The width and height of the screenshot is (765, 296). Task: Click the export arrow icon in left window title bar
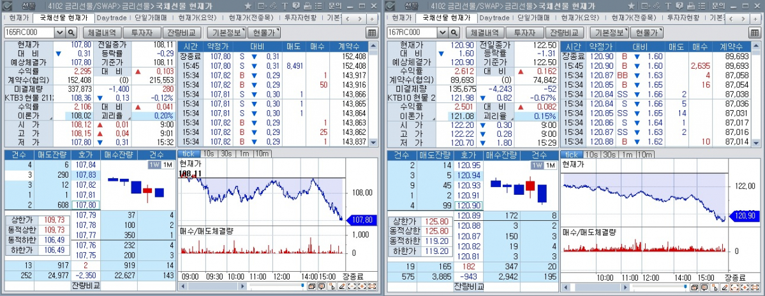(262, 6)
